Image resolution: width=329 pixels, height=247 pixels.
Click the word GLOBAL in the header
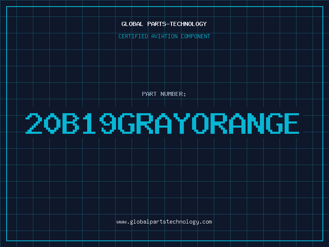pos(132,24)
